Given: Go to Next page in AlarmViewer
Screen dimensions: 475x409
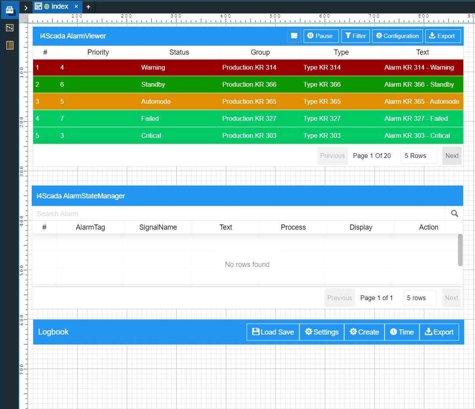Looking at the screenshot, I should click(452, 156).
